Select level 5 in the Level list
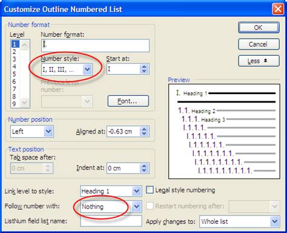This screenshot has width=287, height=233. point(15,74)
